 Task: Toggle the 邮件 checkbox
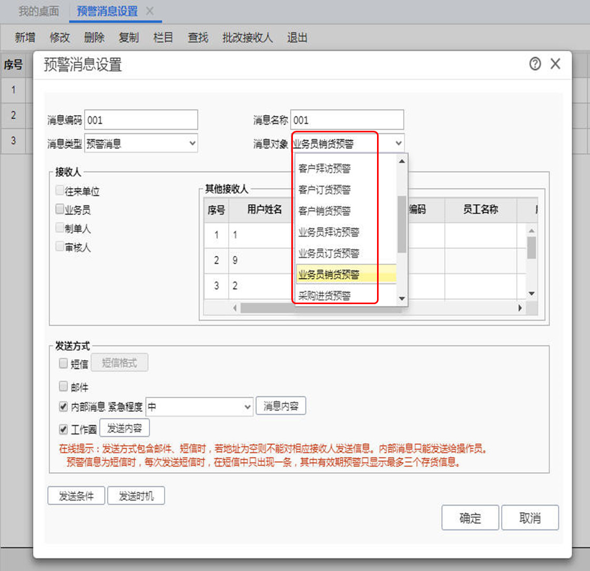coord(64,387)
